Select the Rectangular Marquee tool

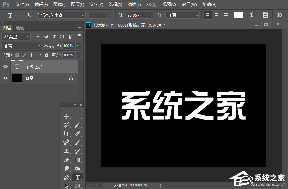77,116
